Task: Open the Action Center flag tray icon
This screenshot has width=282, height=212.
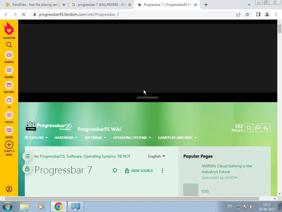Action: point(245,207)
